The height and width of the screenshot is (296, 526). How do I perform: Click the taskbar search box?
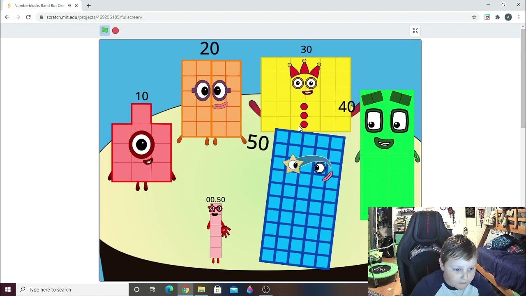(x=72, y=289)
